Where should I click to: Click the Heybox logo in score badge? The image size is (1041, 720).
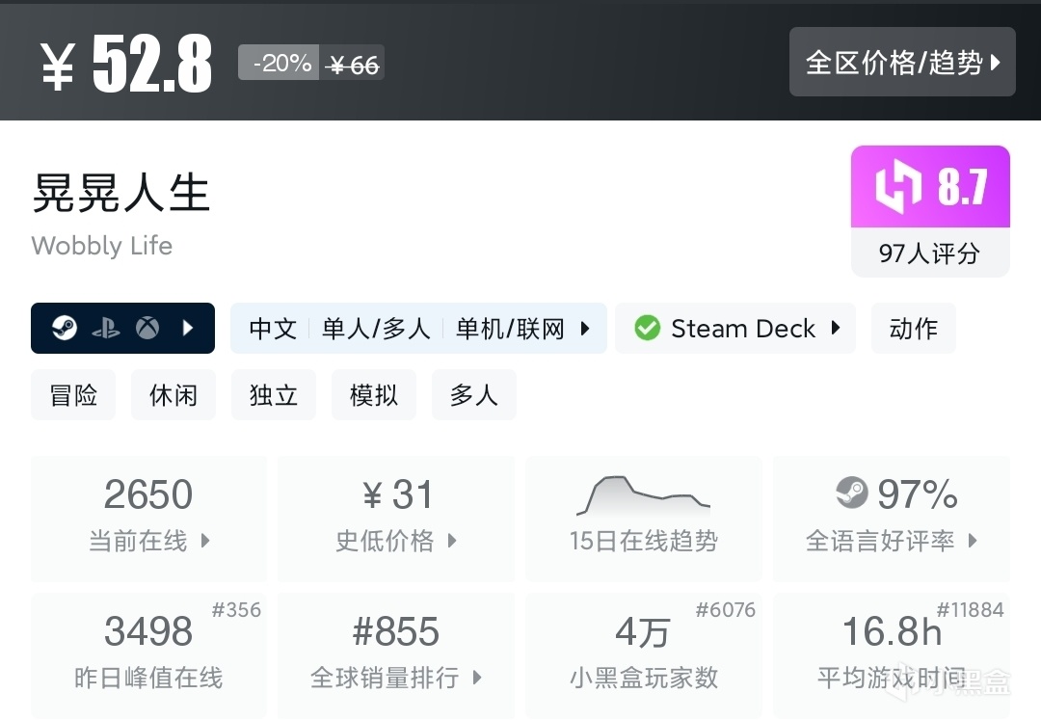pos(897,187)
